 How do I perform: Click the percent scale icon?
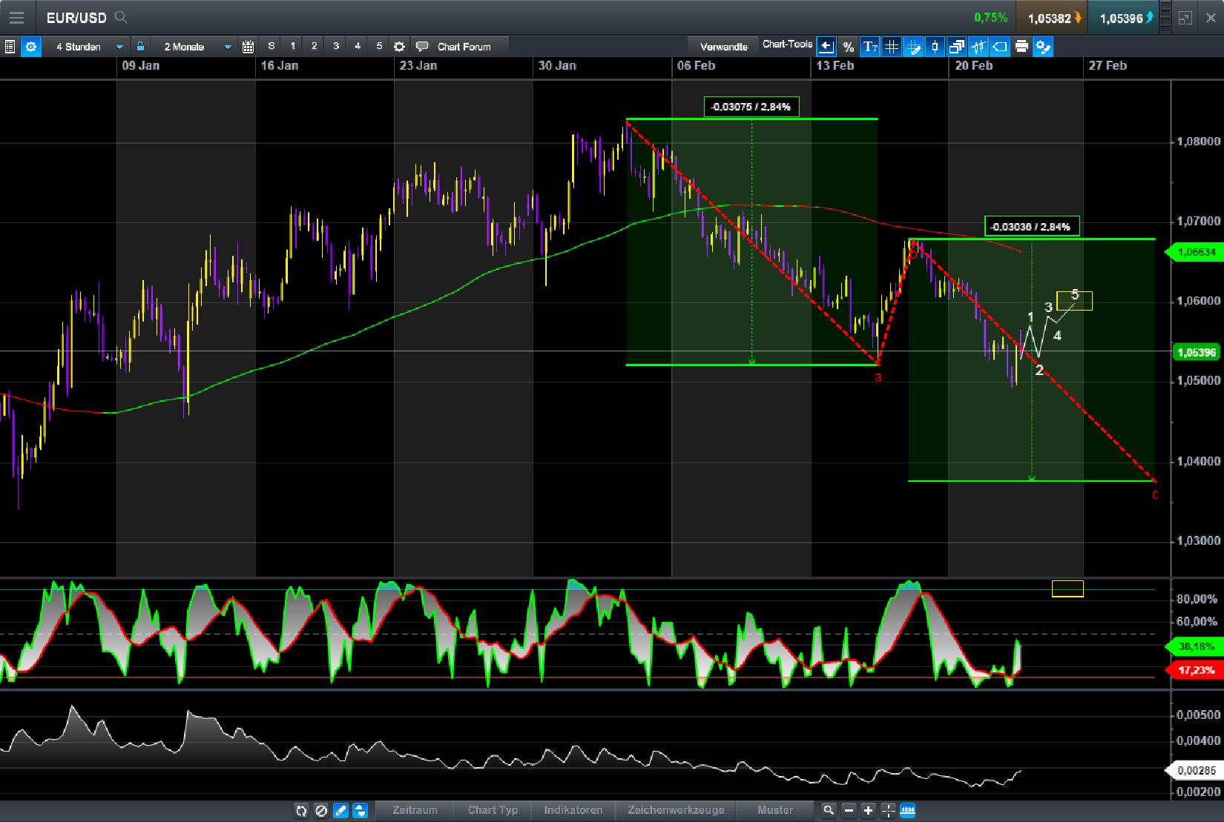point(848,47)
